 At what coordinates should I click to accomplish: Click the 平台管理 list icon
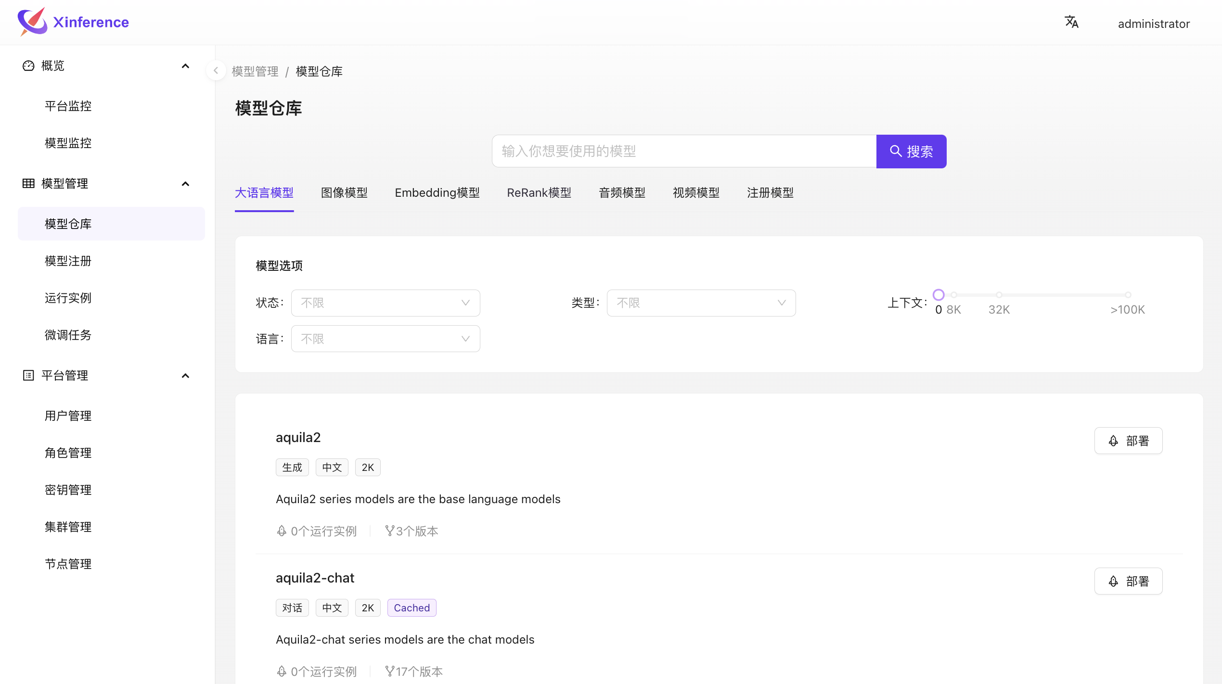click(x=28, y=375)
